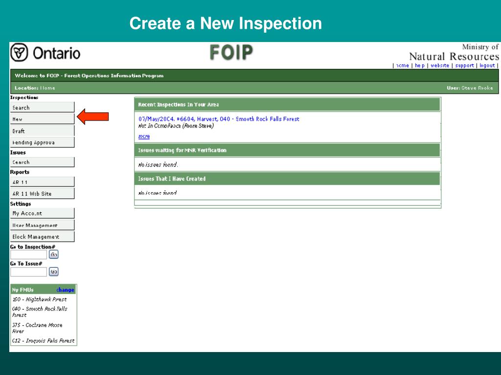Select '150 - Nighthawk Forest' text

[40, 299]
